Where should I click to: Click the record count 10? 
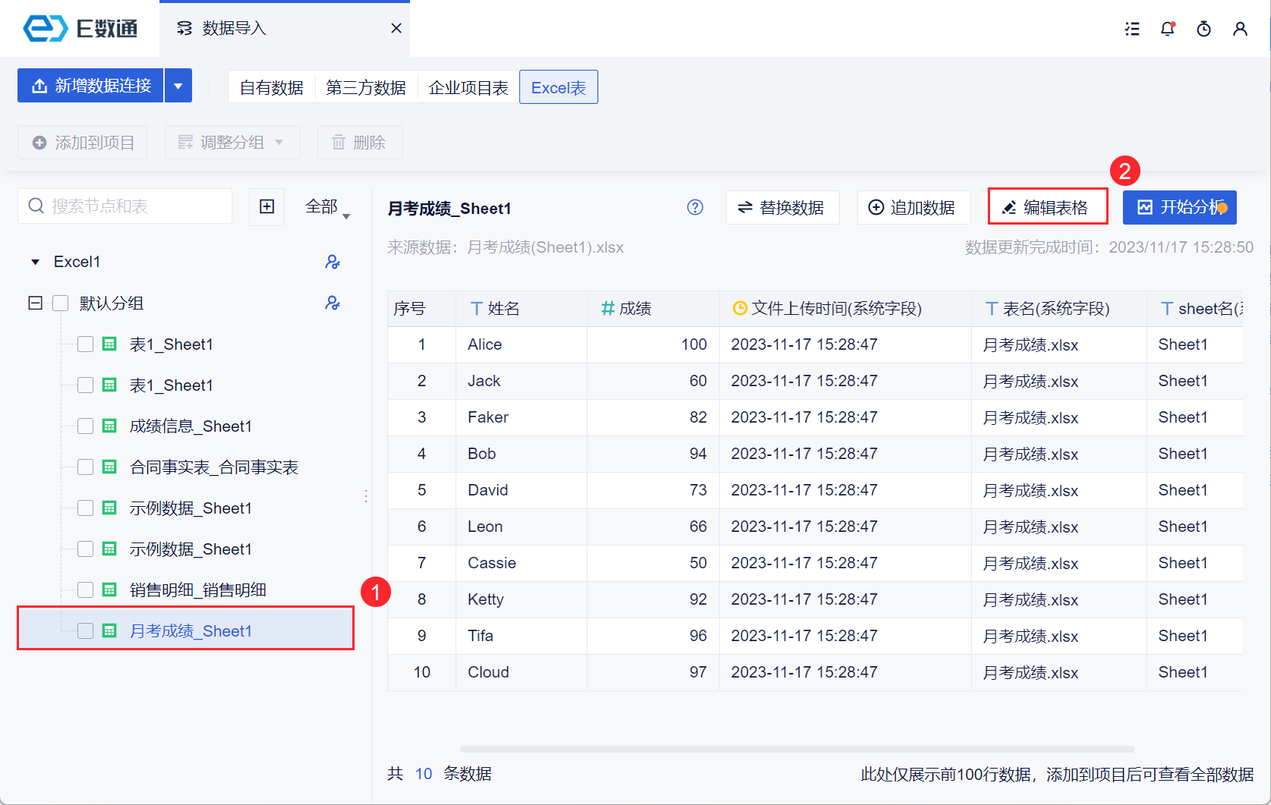pos(424,774)
